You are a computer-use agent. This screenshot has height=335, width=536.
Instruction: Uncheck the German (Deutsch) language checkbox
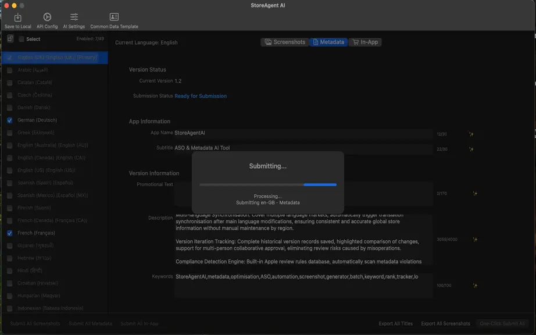9,120
